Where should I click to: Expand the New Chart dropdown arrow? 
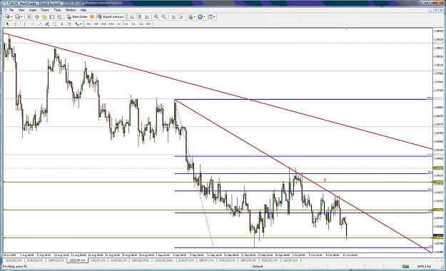click(x=11, y=17)
